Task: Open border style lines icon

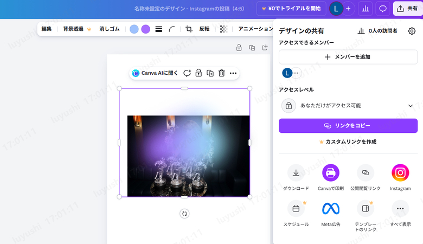Action: [x=158, y=29]
